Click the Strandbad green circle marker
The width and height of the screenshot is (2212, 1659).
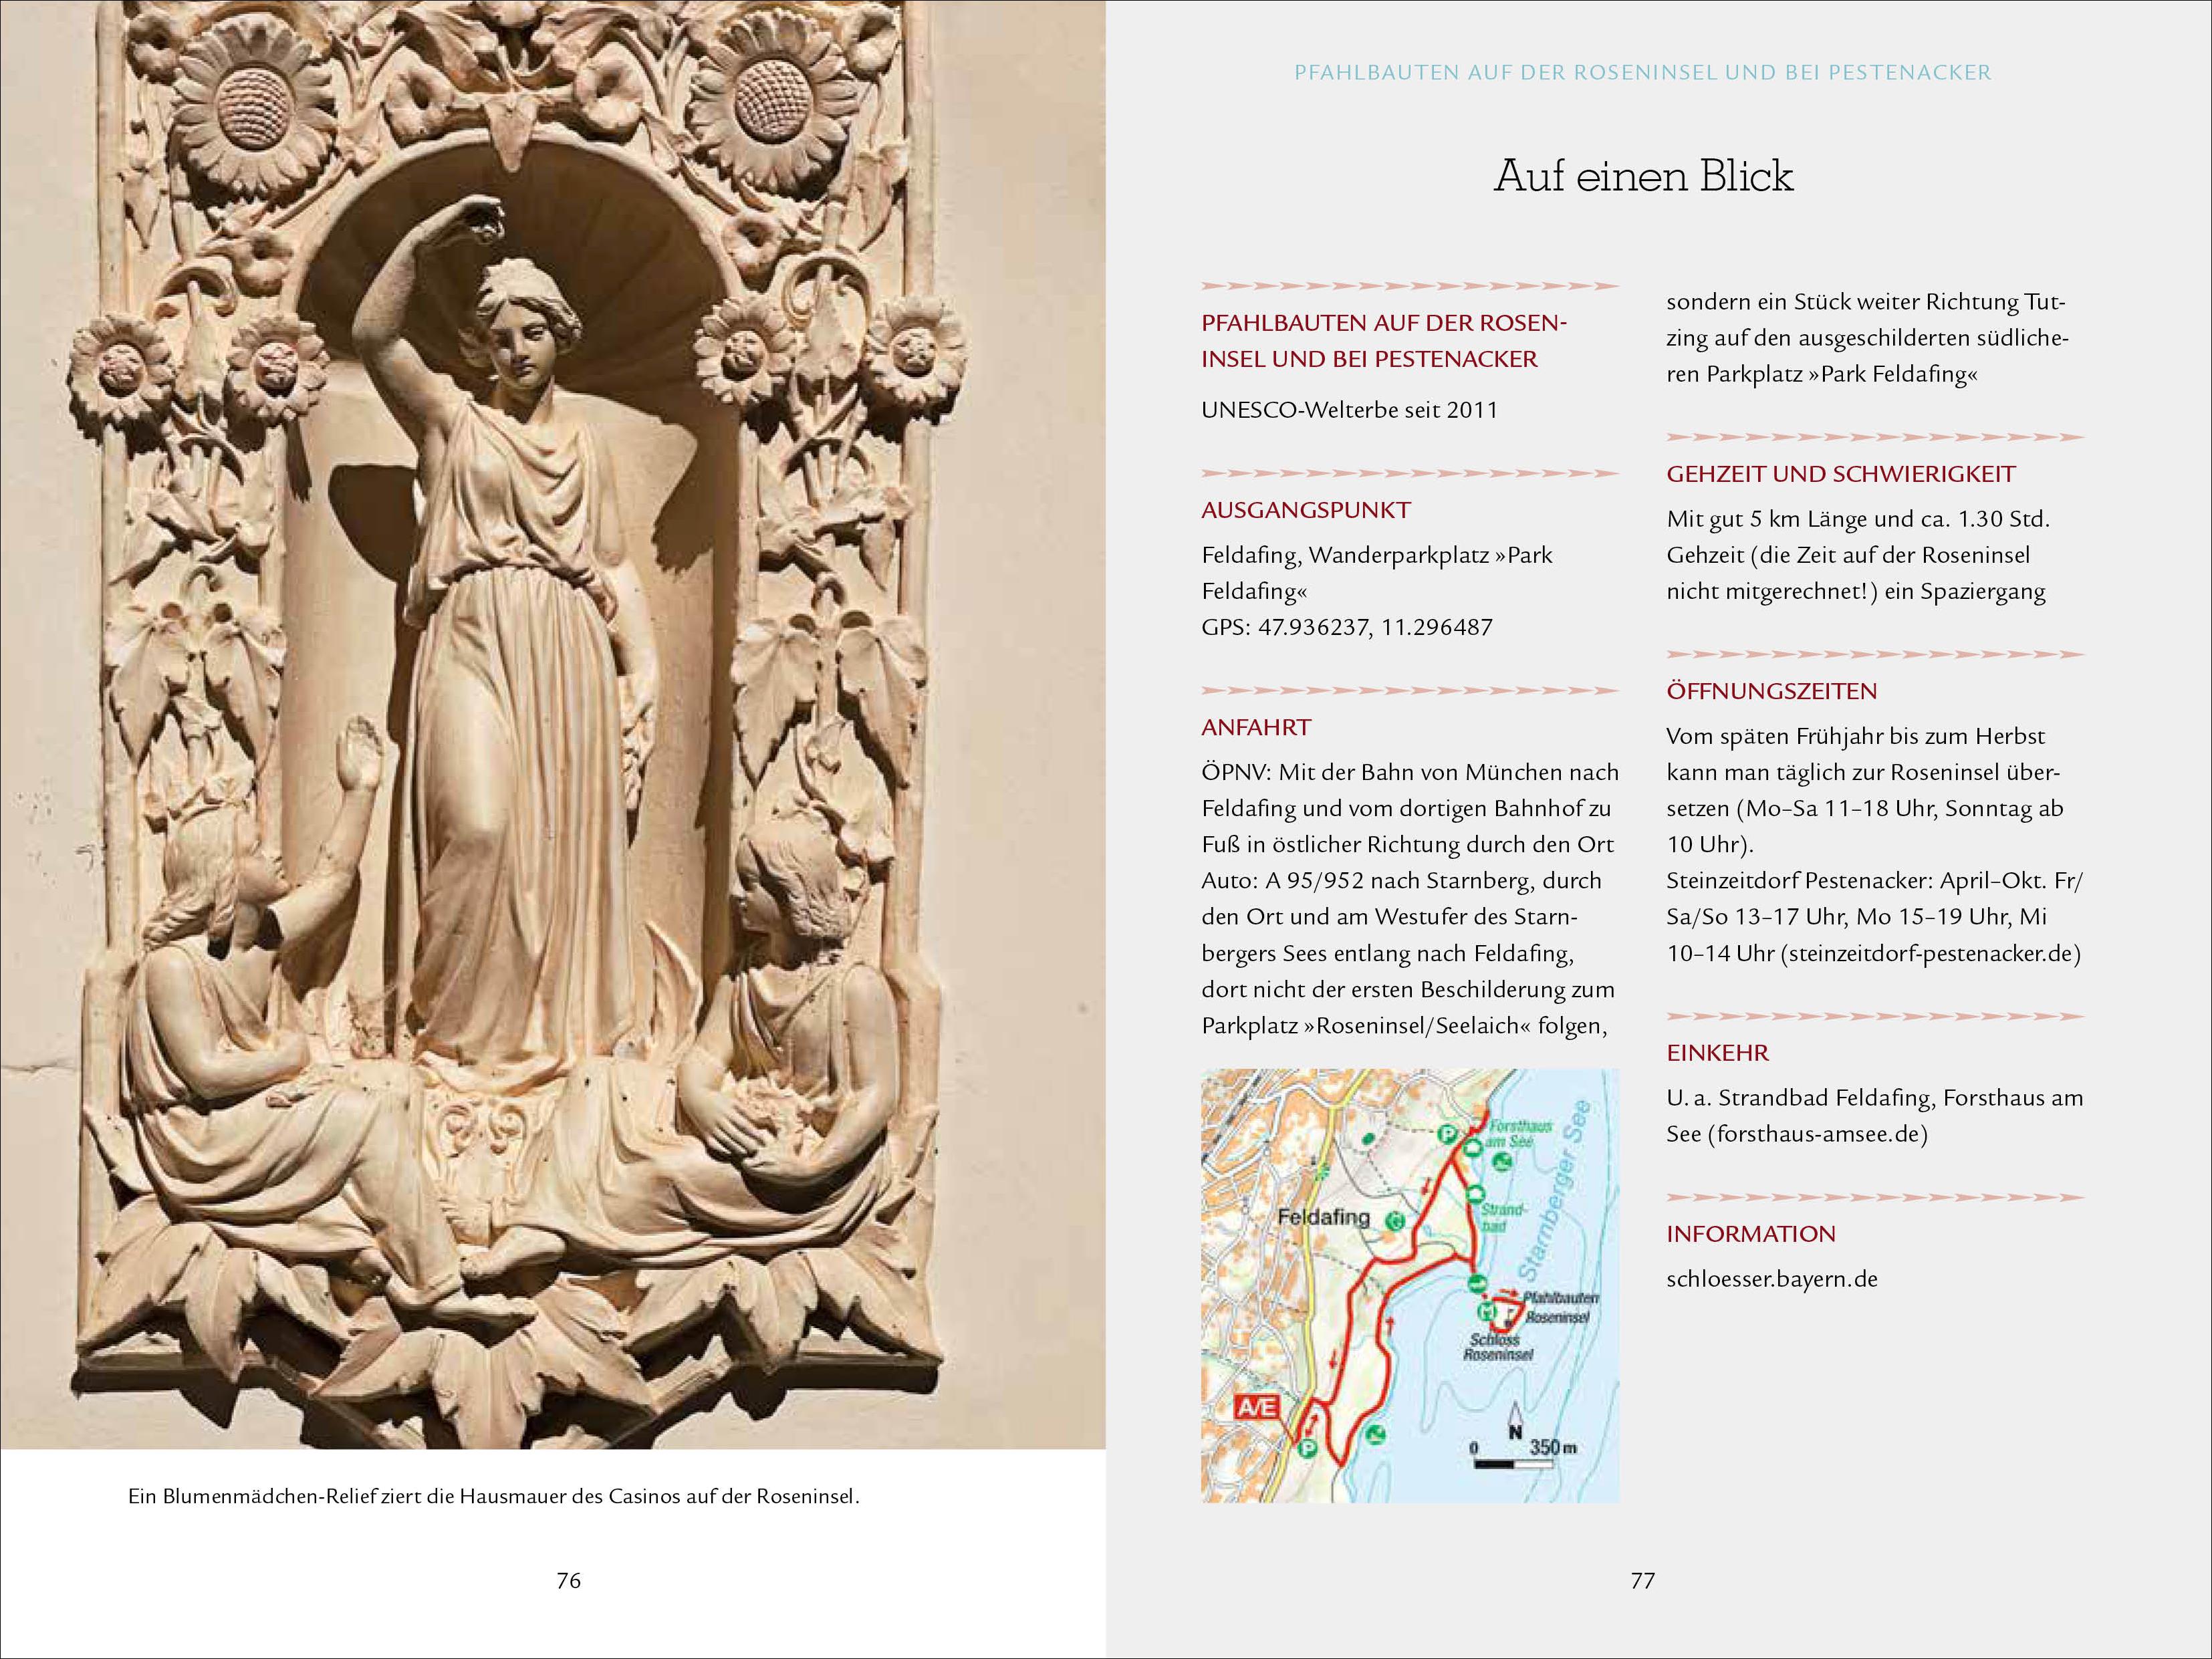pyautogui.click(x=1475, y=1193)
